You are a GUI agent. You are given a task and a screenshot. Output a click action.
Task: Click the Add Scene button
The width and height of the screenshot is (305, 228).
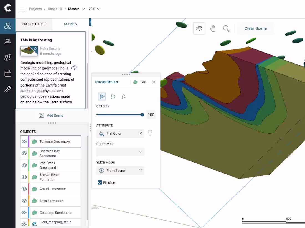(51, 115)
